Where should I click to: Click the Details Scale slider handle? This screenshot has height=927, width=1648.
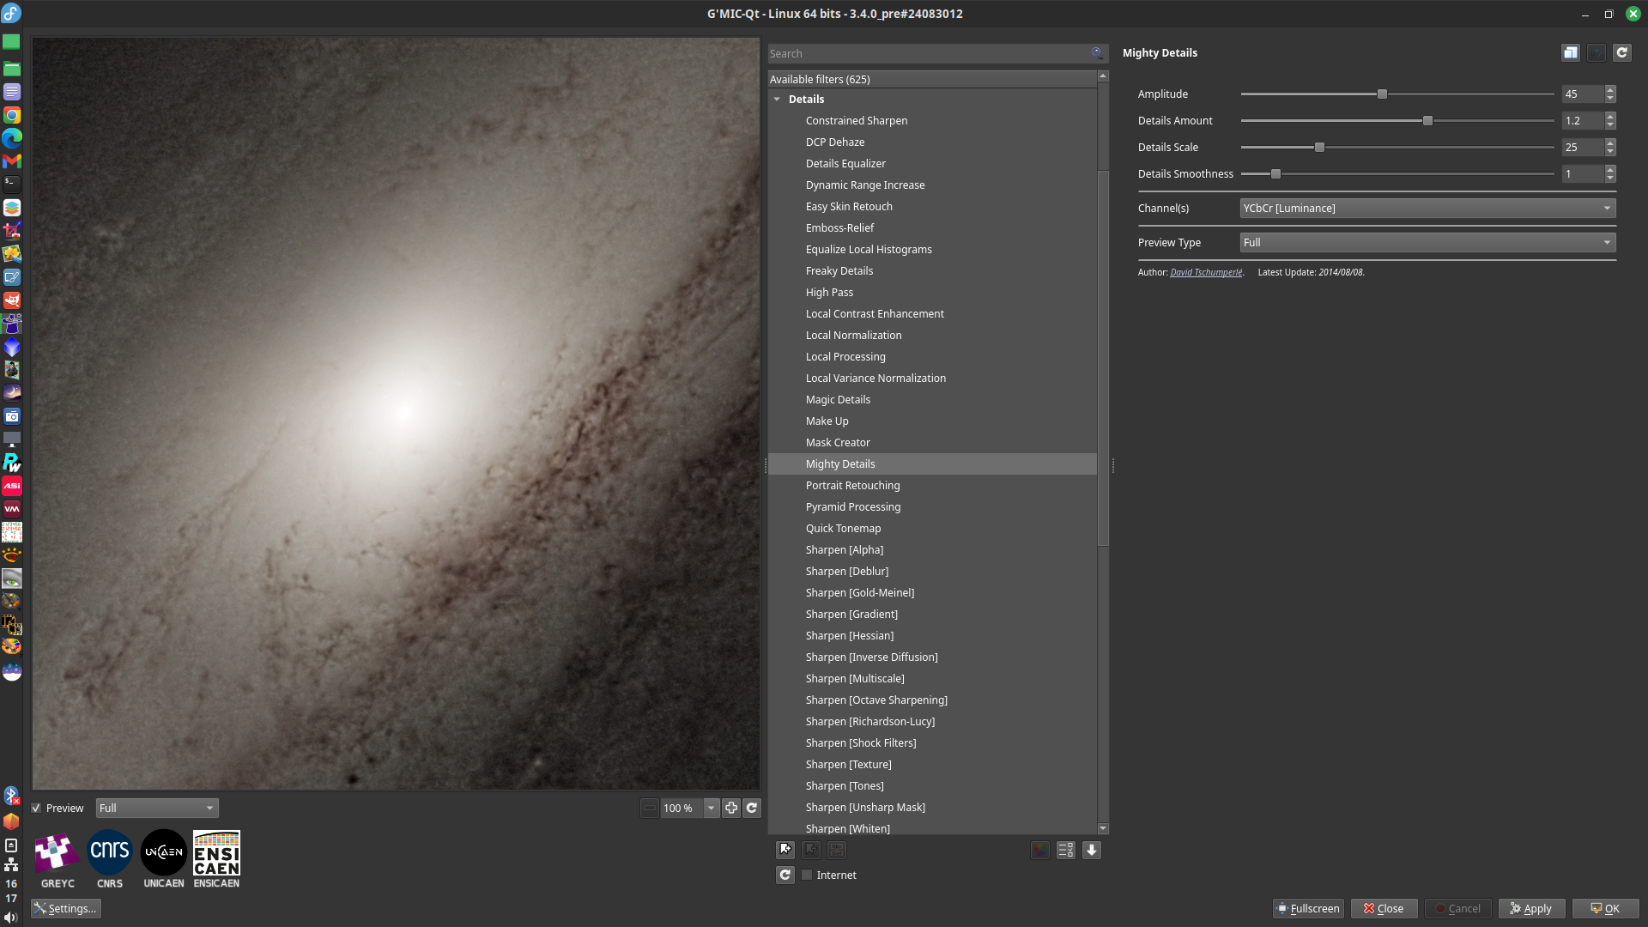[1319, 148]
